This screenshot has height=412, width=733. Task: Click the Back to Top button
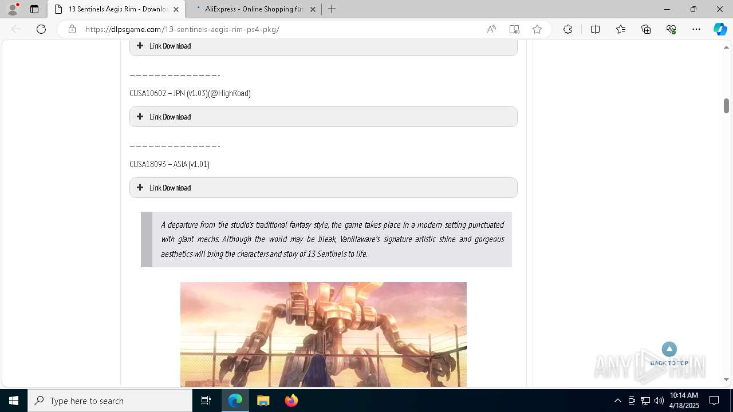click(x=669, y=354)
